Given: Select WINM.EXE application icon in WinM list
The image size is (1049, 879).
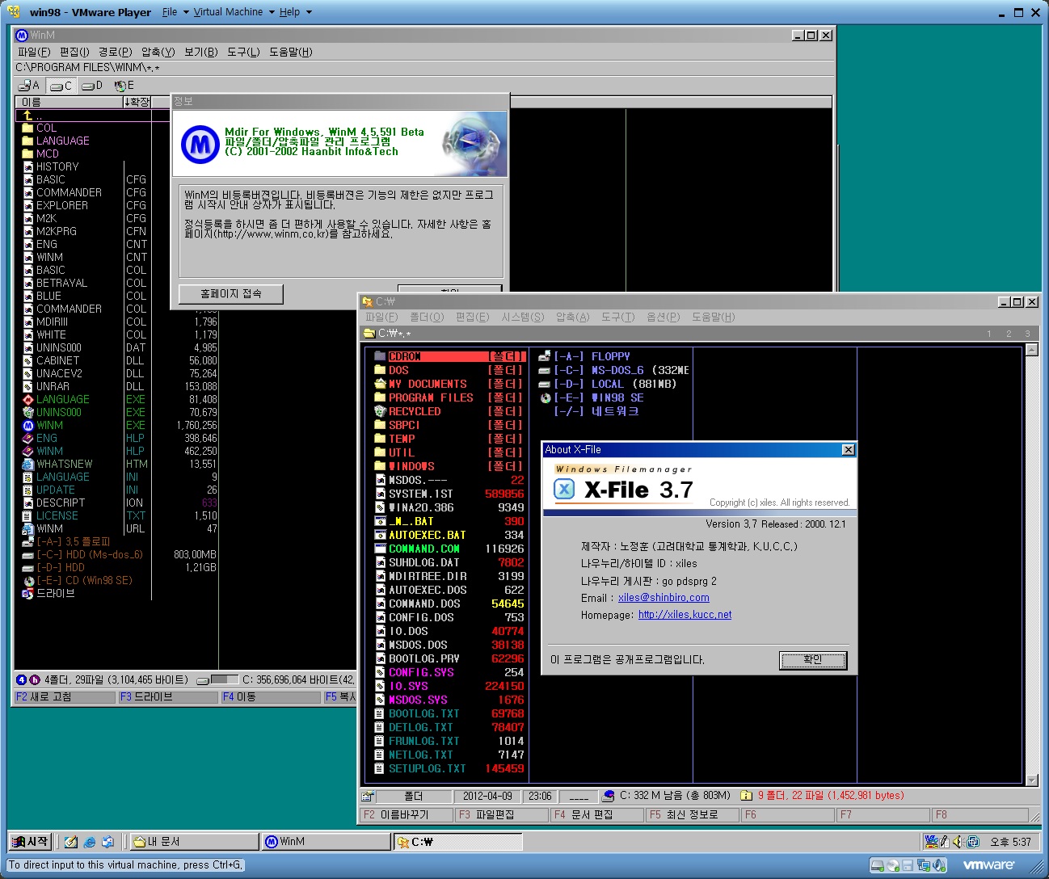Looking at the screenshot, I should click(x=28, y=425).
